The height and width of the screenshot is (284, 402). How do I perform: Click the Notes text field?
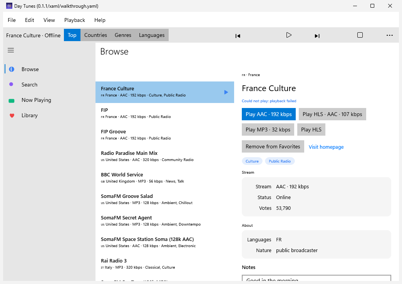pyautogui.click(x=317, y=278)
